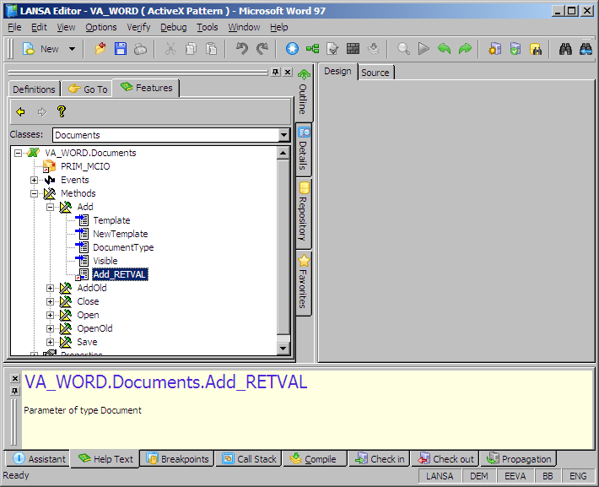This screenshot has width=599, height=487.
Task: Switch to the Source tab
Action: point(375,73)
